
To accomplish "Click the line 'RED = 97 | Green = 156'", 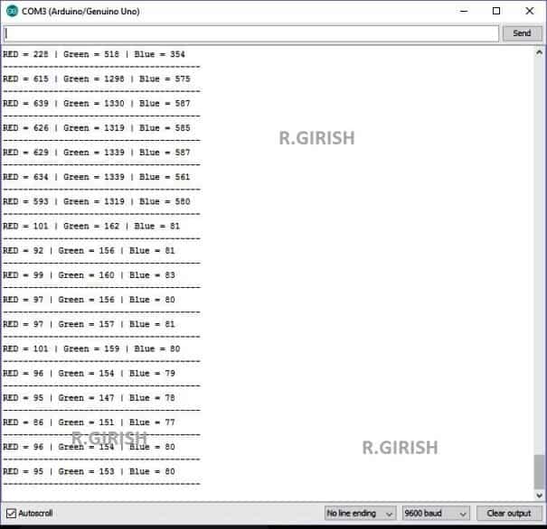I will coord(89,300).
